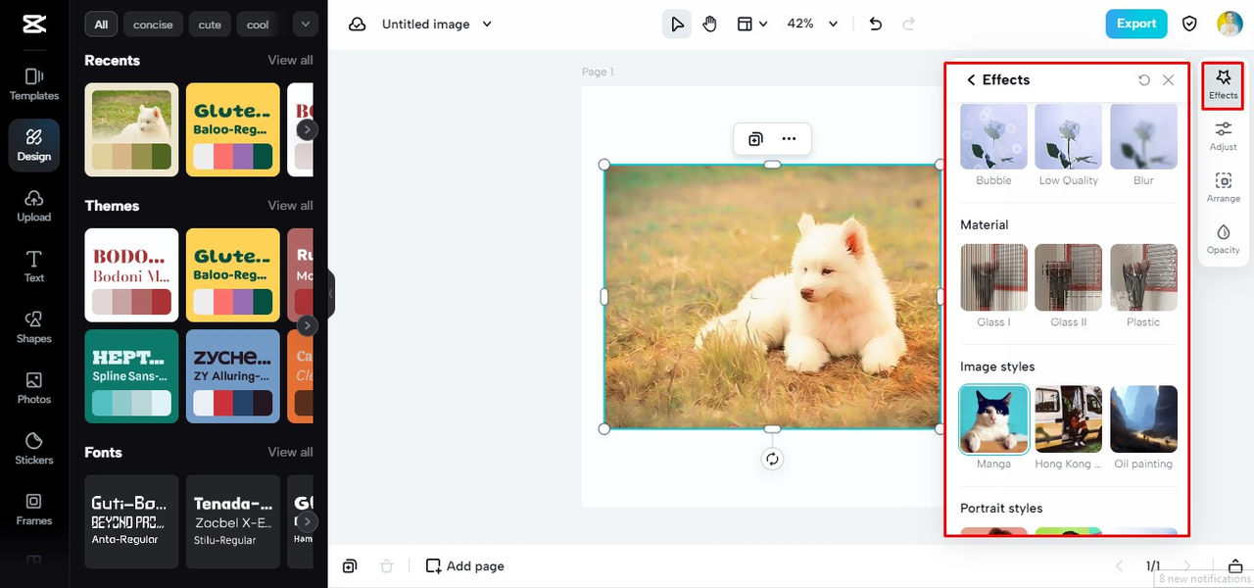
Task: Open the Untitled image name dropdown
Action: coord(436,24)
